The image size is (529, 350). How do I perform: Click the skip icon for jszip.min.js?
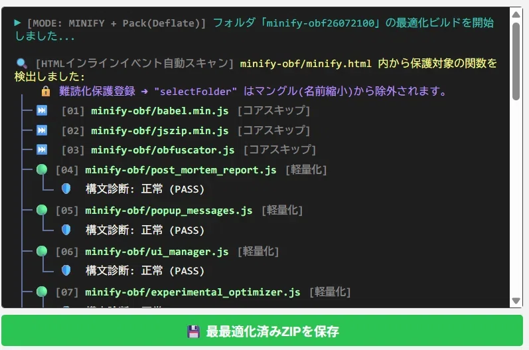[x=42, y=130]
